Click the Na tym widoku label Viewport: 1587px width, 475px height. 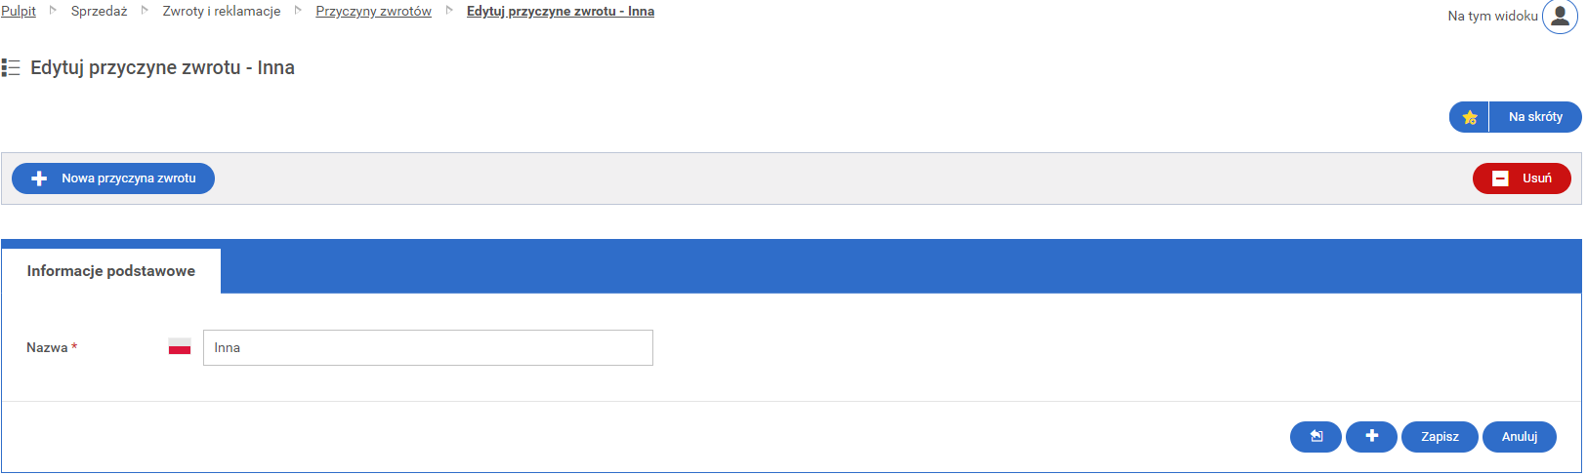click(x=1491, y=17)
